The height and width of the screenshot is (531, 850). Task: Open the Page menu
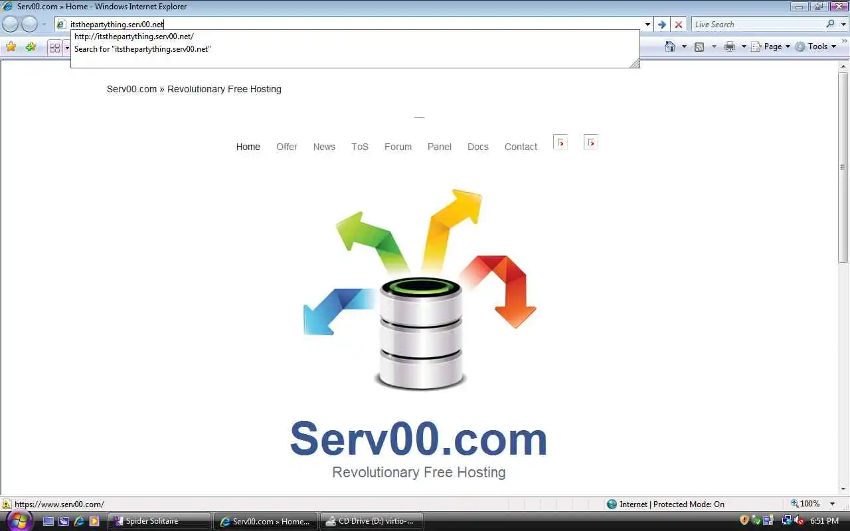point(770,46)
